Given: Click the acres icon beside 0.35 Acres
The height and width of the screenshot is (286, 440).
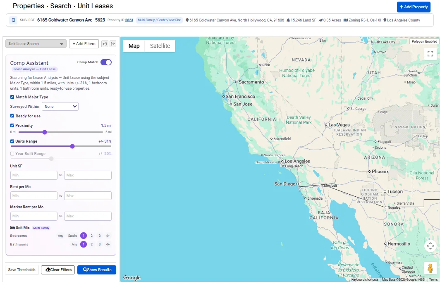Looking at the screenshot, I should (321, 20).
